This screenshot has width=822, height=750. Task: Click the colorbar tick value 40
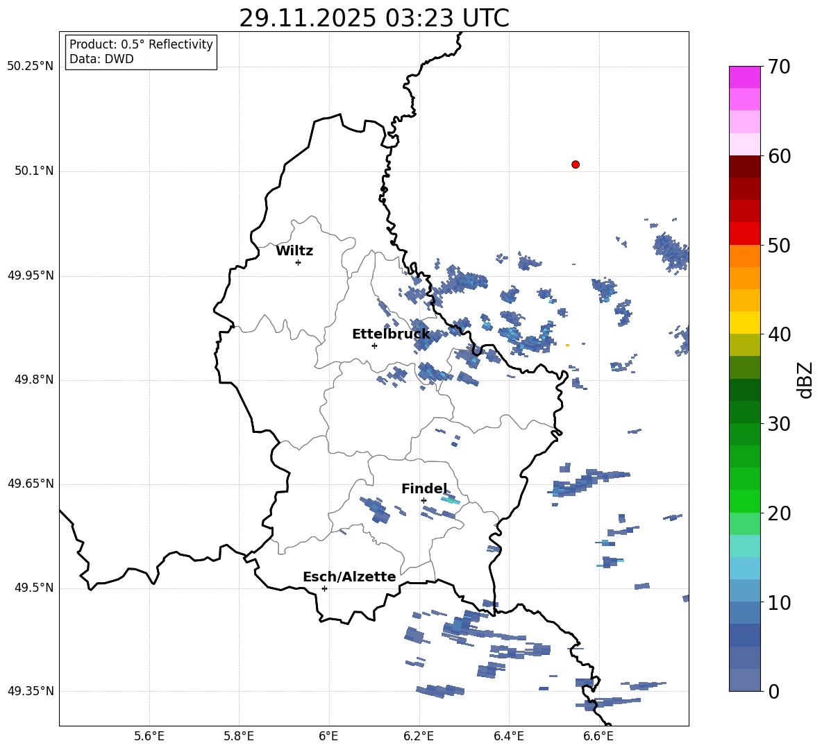(x=779, y=334)
